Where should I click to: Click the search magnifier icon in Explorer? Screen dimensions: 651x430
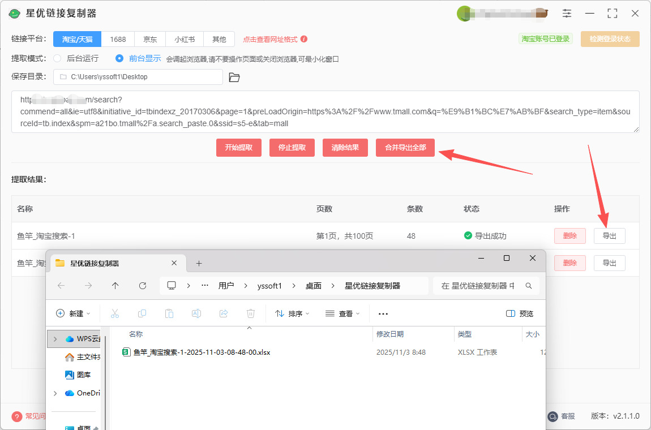coord(529,286)
